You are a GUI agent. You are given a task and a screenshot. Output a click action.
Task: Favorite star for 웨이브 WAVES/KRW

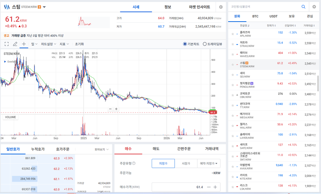tap(233, 54)
